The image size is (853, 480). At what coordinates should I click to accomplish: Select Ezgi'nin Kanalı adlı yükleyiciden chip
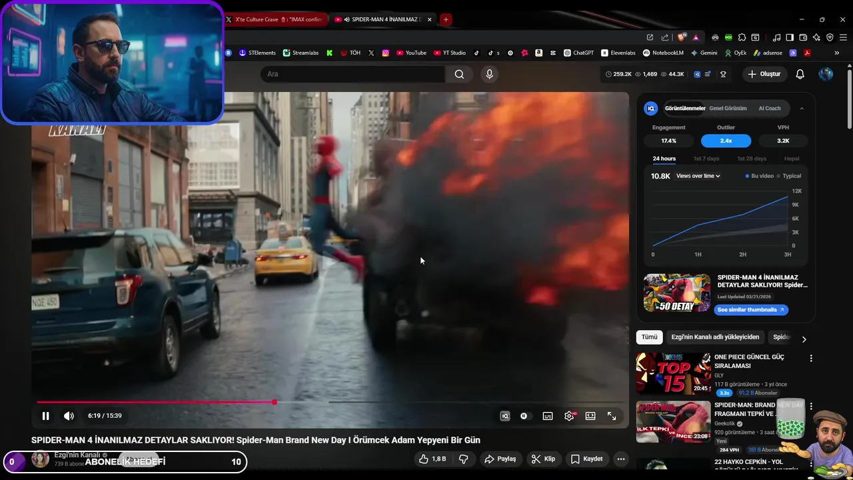(715, 337)
